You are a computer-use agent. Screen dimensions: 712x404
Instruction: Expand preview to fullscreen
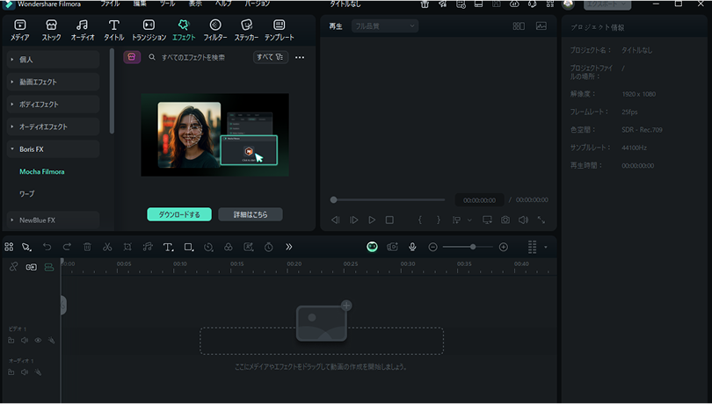click(x=541, y=220)
